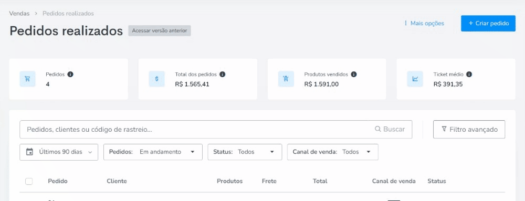Open the Mais opções menu
This screenshot has height=201, width=525.
coord(424,23)
